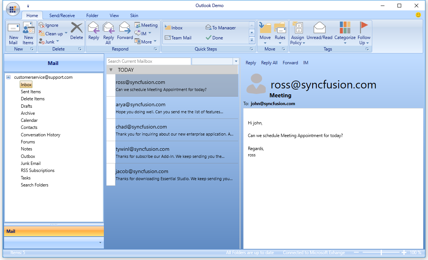Click the Search Current Mailbox field
The image size is (428, 260).
click(148, 61)
